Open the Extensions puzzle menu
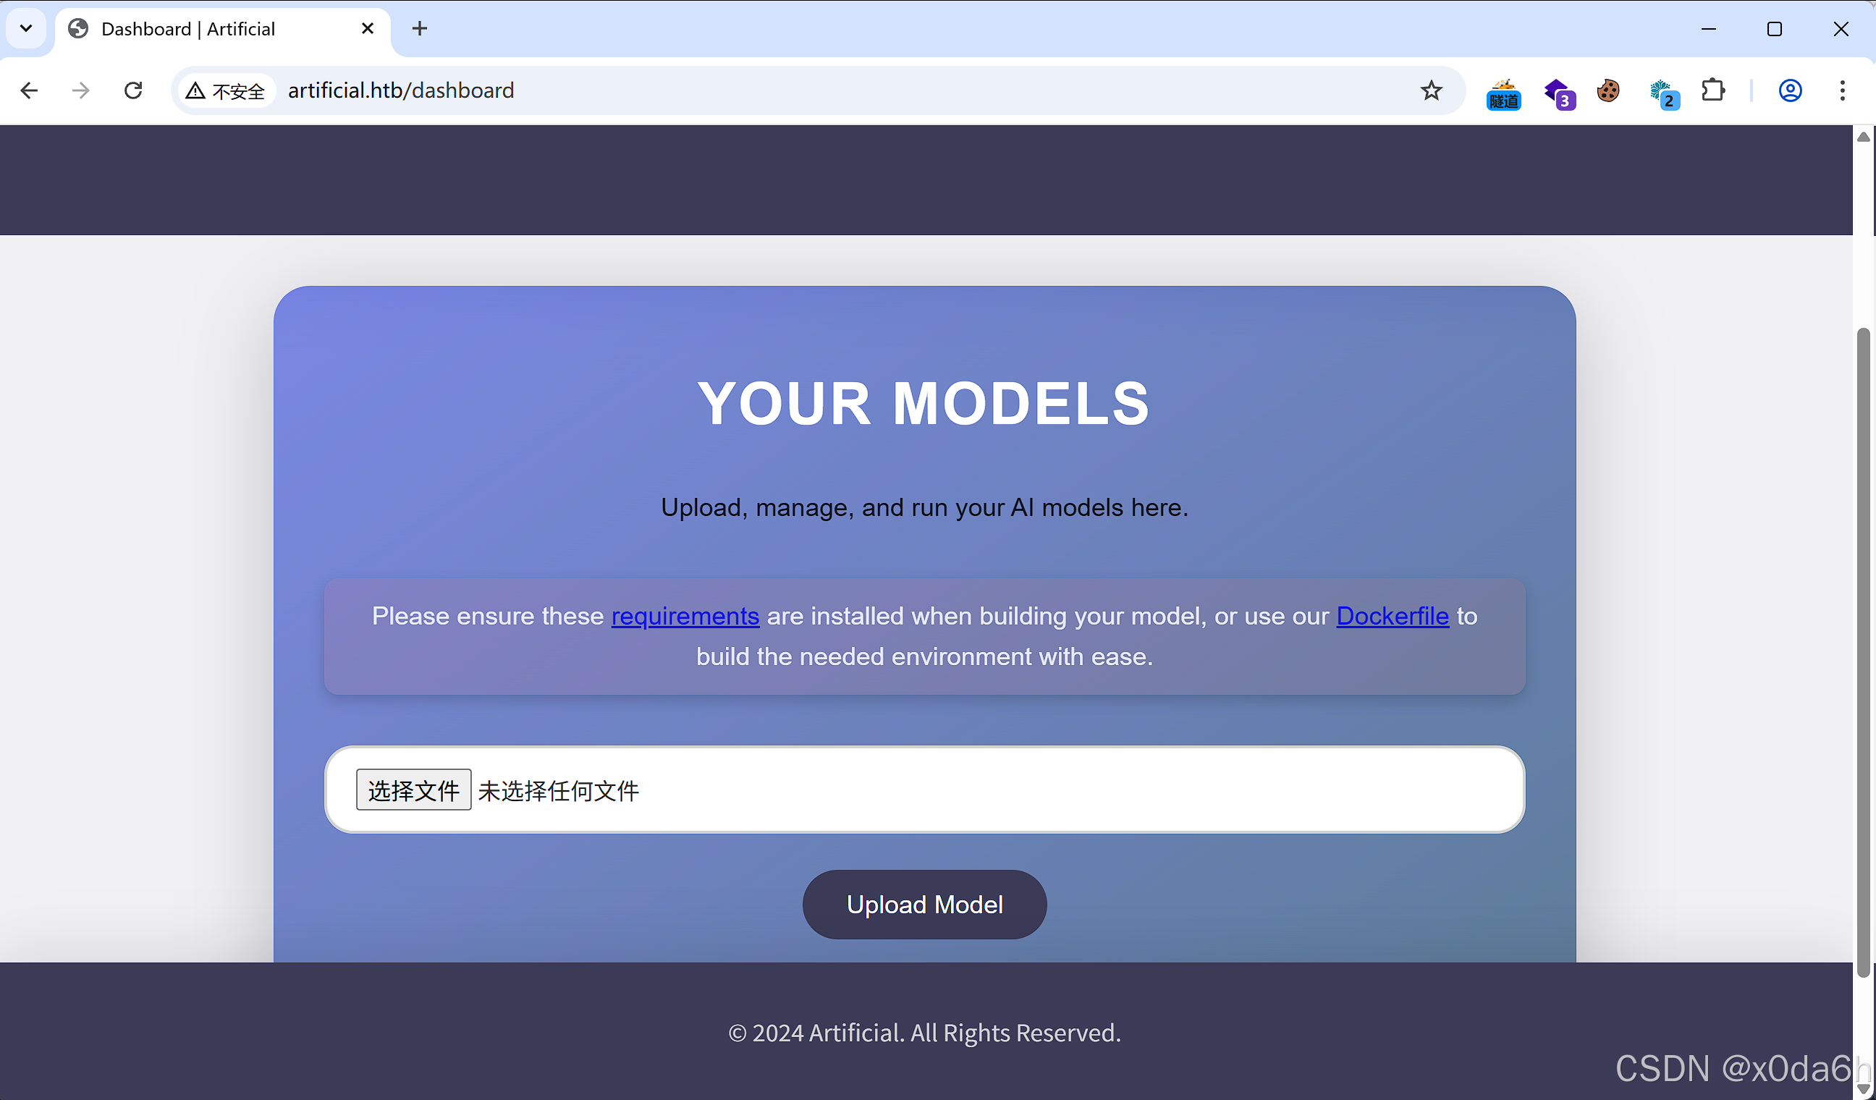Image resolution: width=1876 pixels, height=1100 pixels. 1713,90
